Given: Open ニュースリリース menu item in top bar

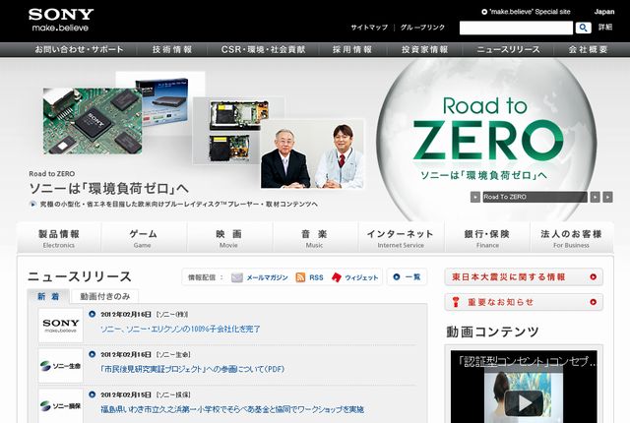Looking at the screenshot, I should pos(508,50).
